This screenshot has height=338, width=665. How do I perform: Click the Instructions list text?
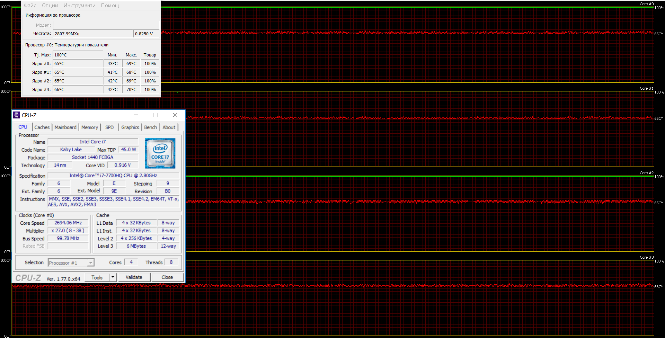point(114,202)
